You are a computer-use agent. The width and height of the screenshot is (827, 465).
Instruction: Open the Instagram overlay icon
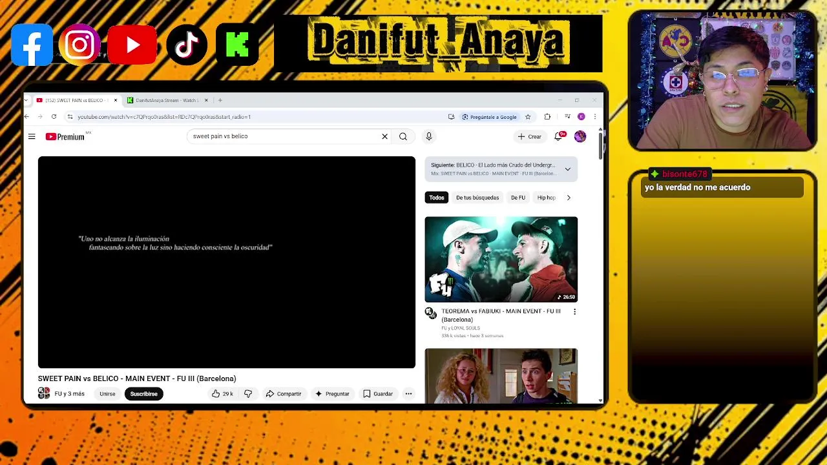(x=80, y=45)
